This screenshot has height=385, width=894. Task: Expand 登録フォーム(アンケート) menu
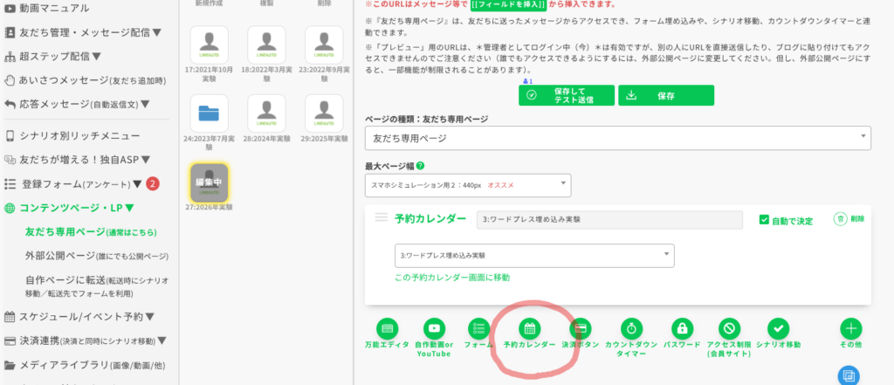73,184
